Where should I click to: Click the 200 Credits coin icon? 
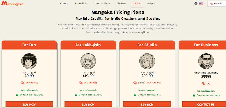click(x=81, y=83)
